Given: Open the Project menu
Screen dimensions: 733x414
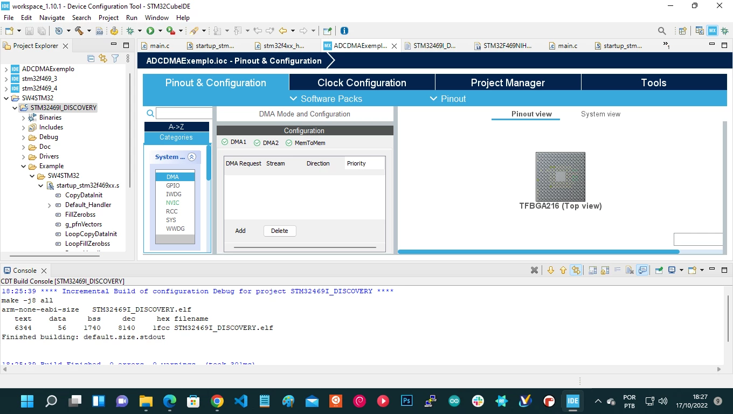Looking at the screenshot, I should (x=108, y=17).
